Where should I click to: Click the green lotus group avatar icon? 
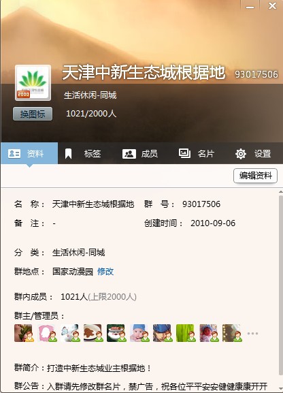[x=33, y=82]
